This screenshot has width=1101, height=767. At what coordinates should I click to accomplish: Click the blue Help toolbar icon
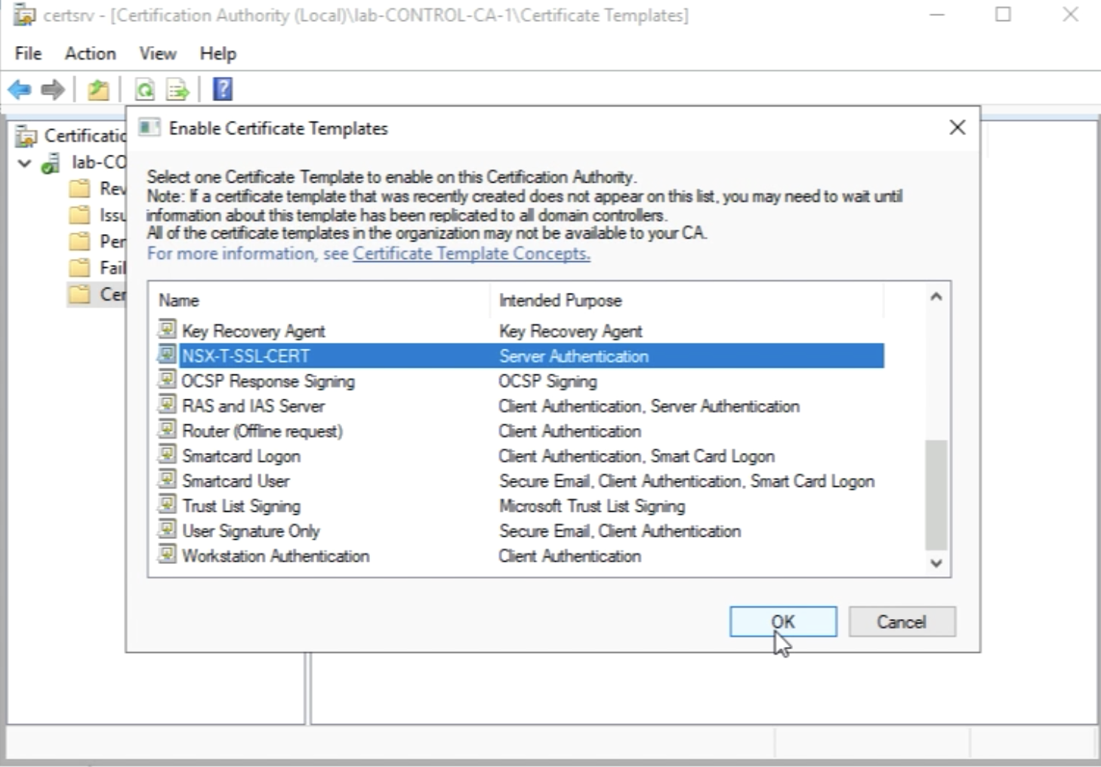tap(223, 89)
